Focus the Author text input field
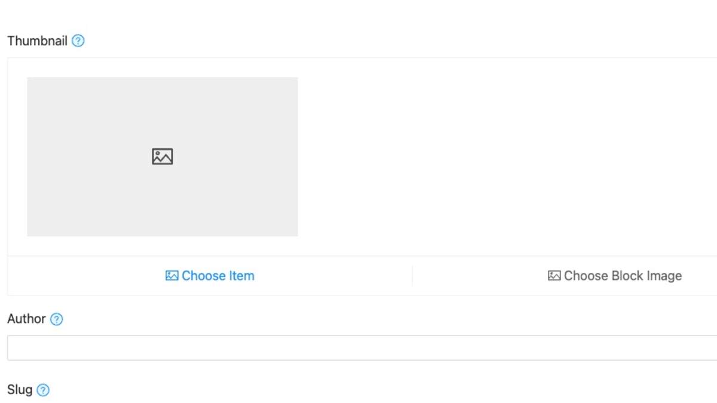717x403 pixels. 358,347
